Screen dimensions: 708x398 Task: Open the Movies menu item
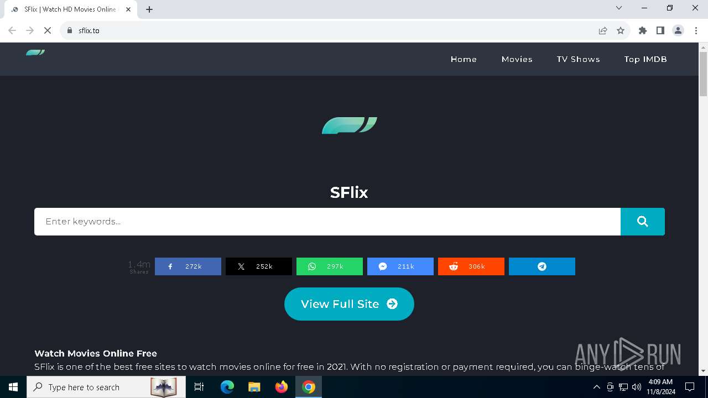517,59
